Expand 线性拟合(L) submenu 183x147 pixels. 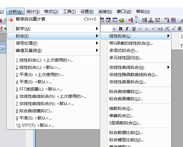point(168,36)
